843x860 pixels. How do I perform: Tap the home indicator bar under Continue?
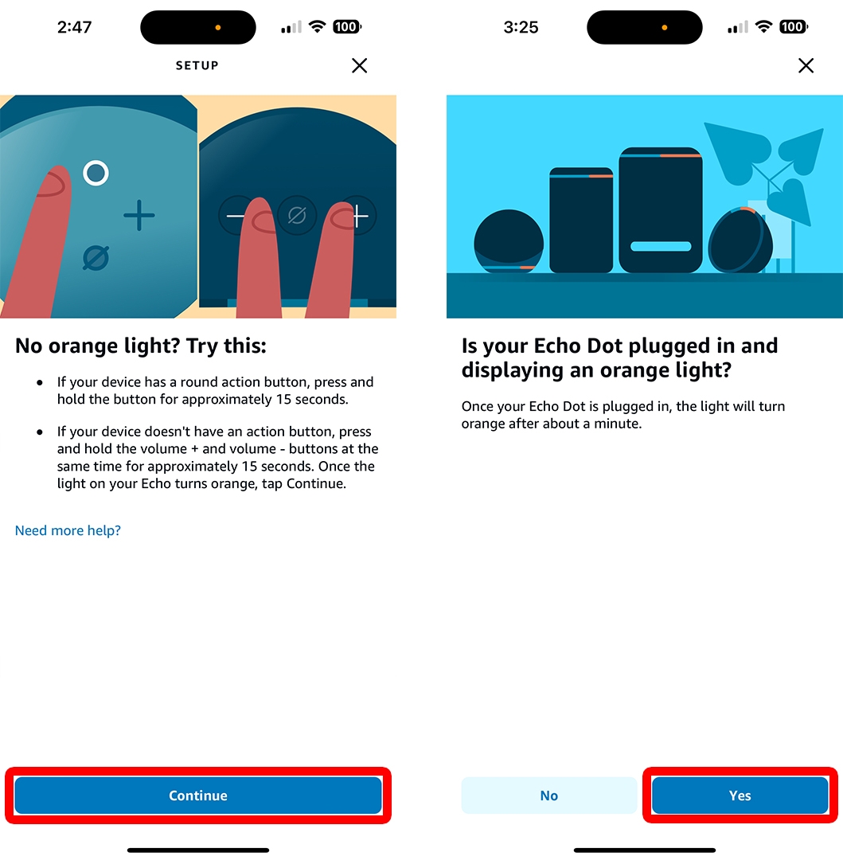tap(198, 850)
